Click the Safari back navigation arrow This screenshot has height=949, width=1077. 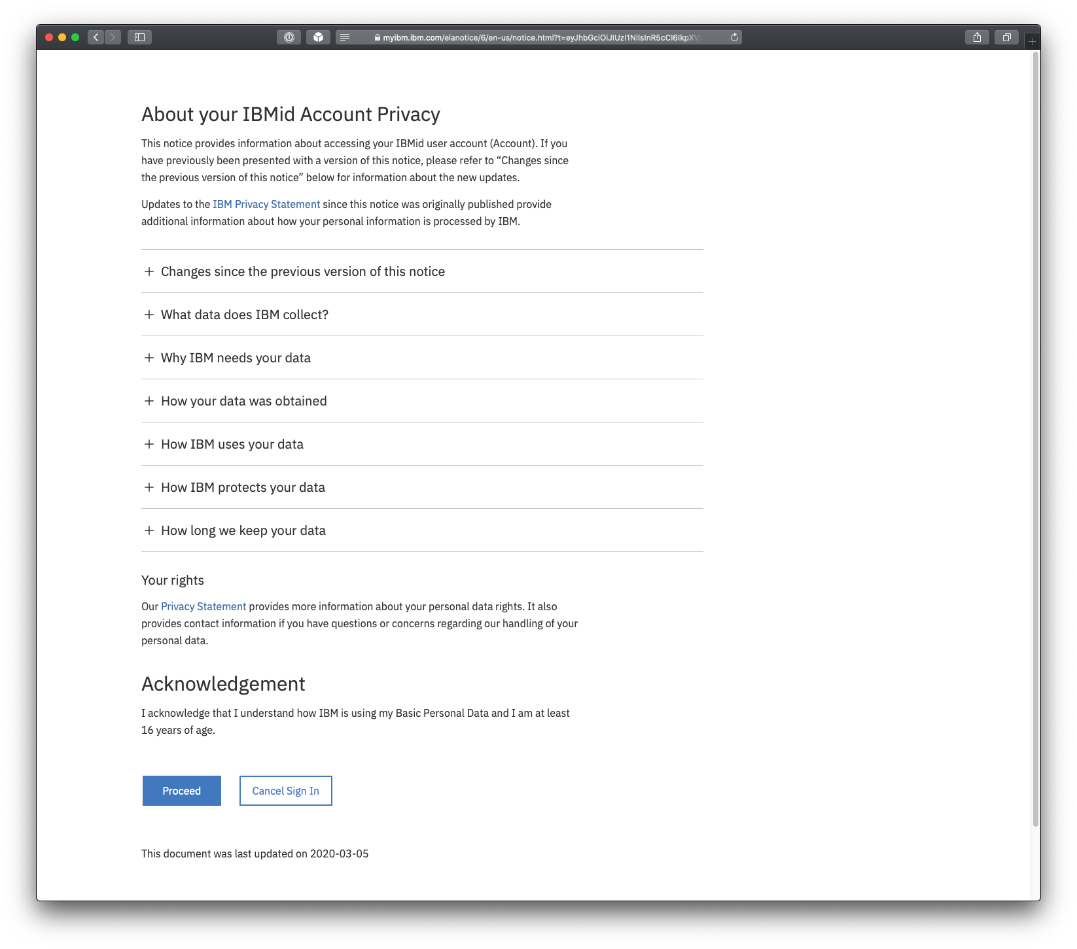tap(96, 37)
